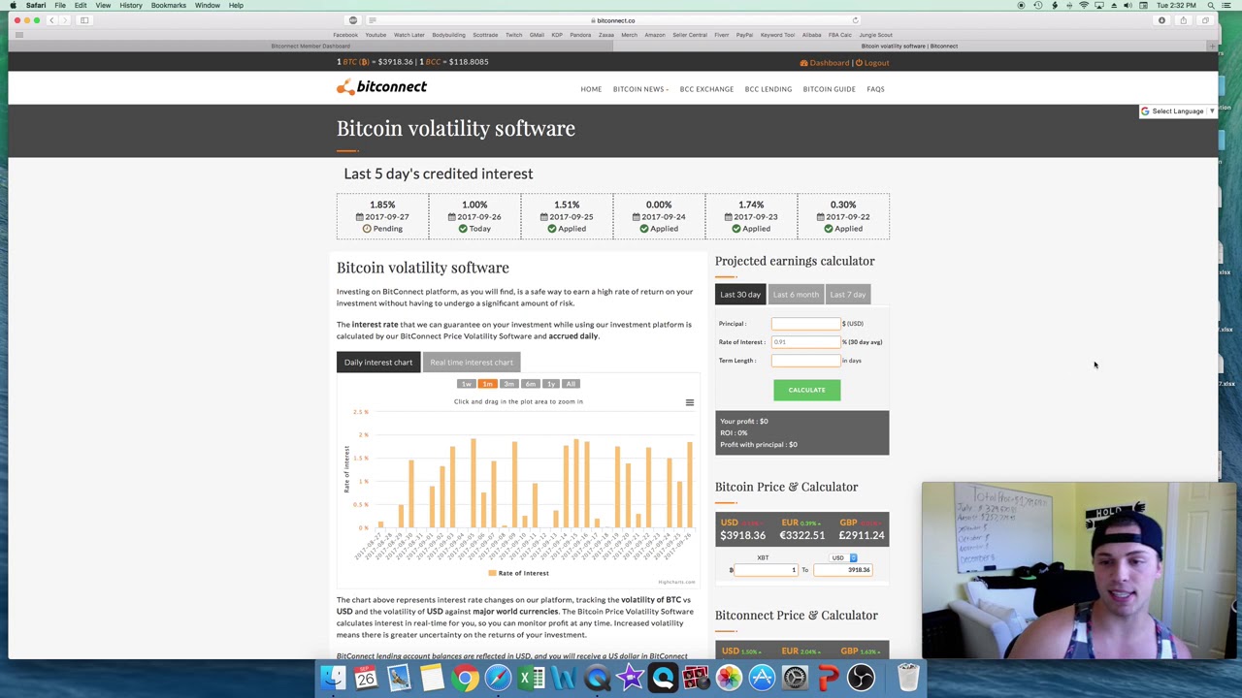Image resolution: width=1242 pixels, height=698 pixels.
Task: Toggle the Rate of interest legend item
Action: [x=518, y=573]
